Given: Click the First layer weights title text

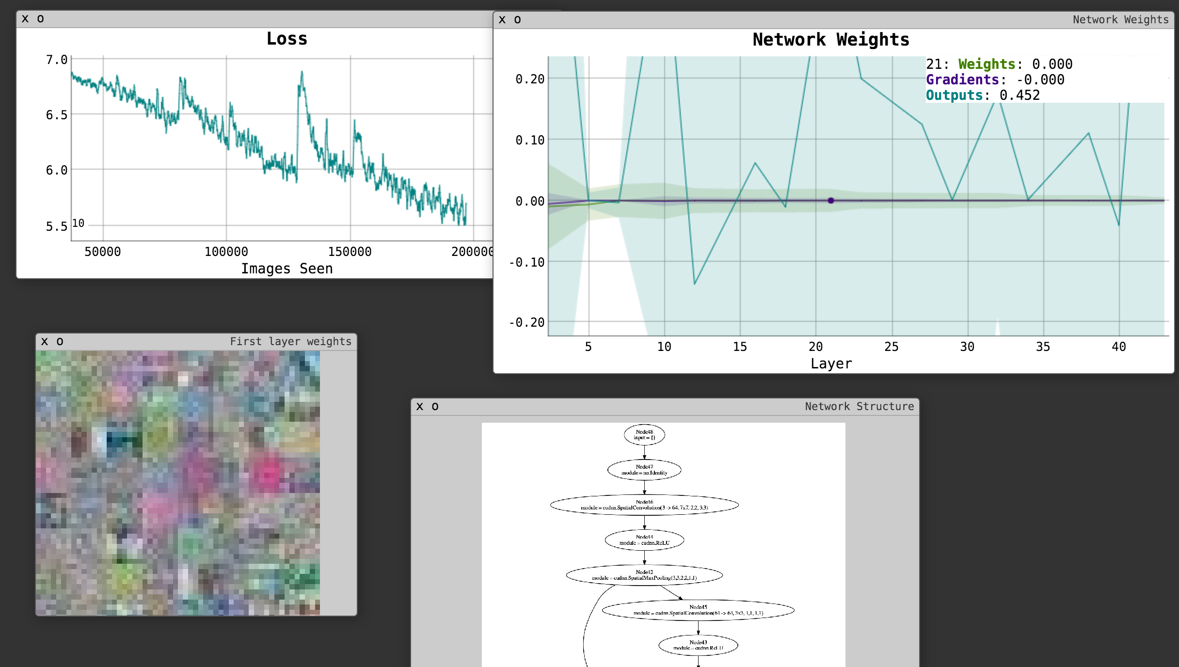Looking at the screenshot, I should (290, 342).
